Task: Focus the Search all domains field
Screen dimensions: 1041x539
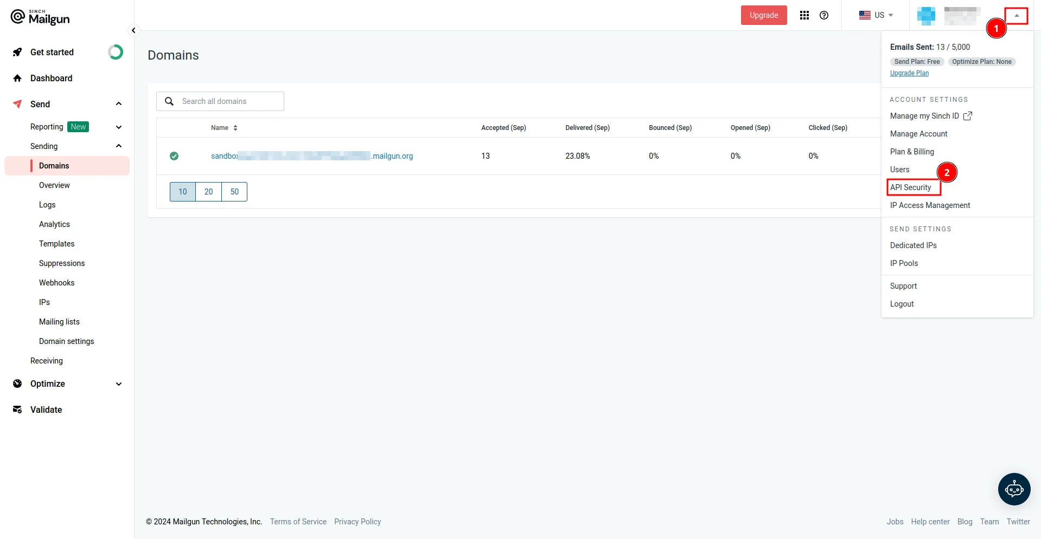Action: (220, 101)
